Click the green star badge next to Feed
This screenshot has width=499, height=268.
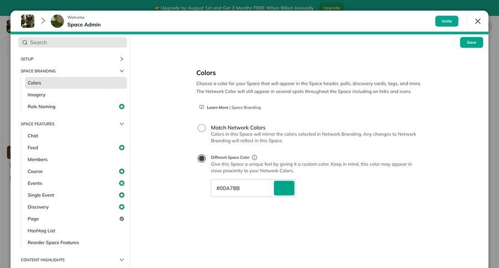121,147
